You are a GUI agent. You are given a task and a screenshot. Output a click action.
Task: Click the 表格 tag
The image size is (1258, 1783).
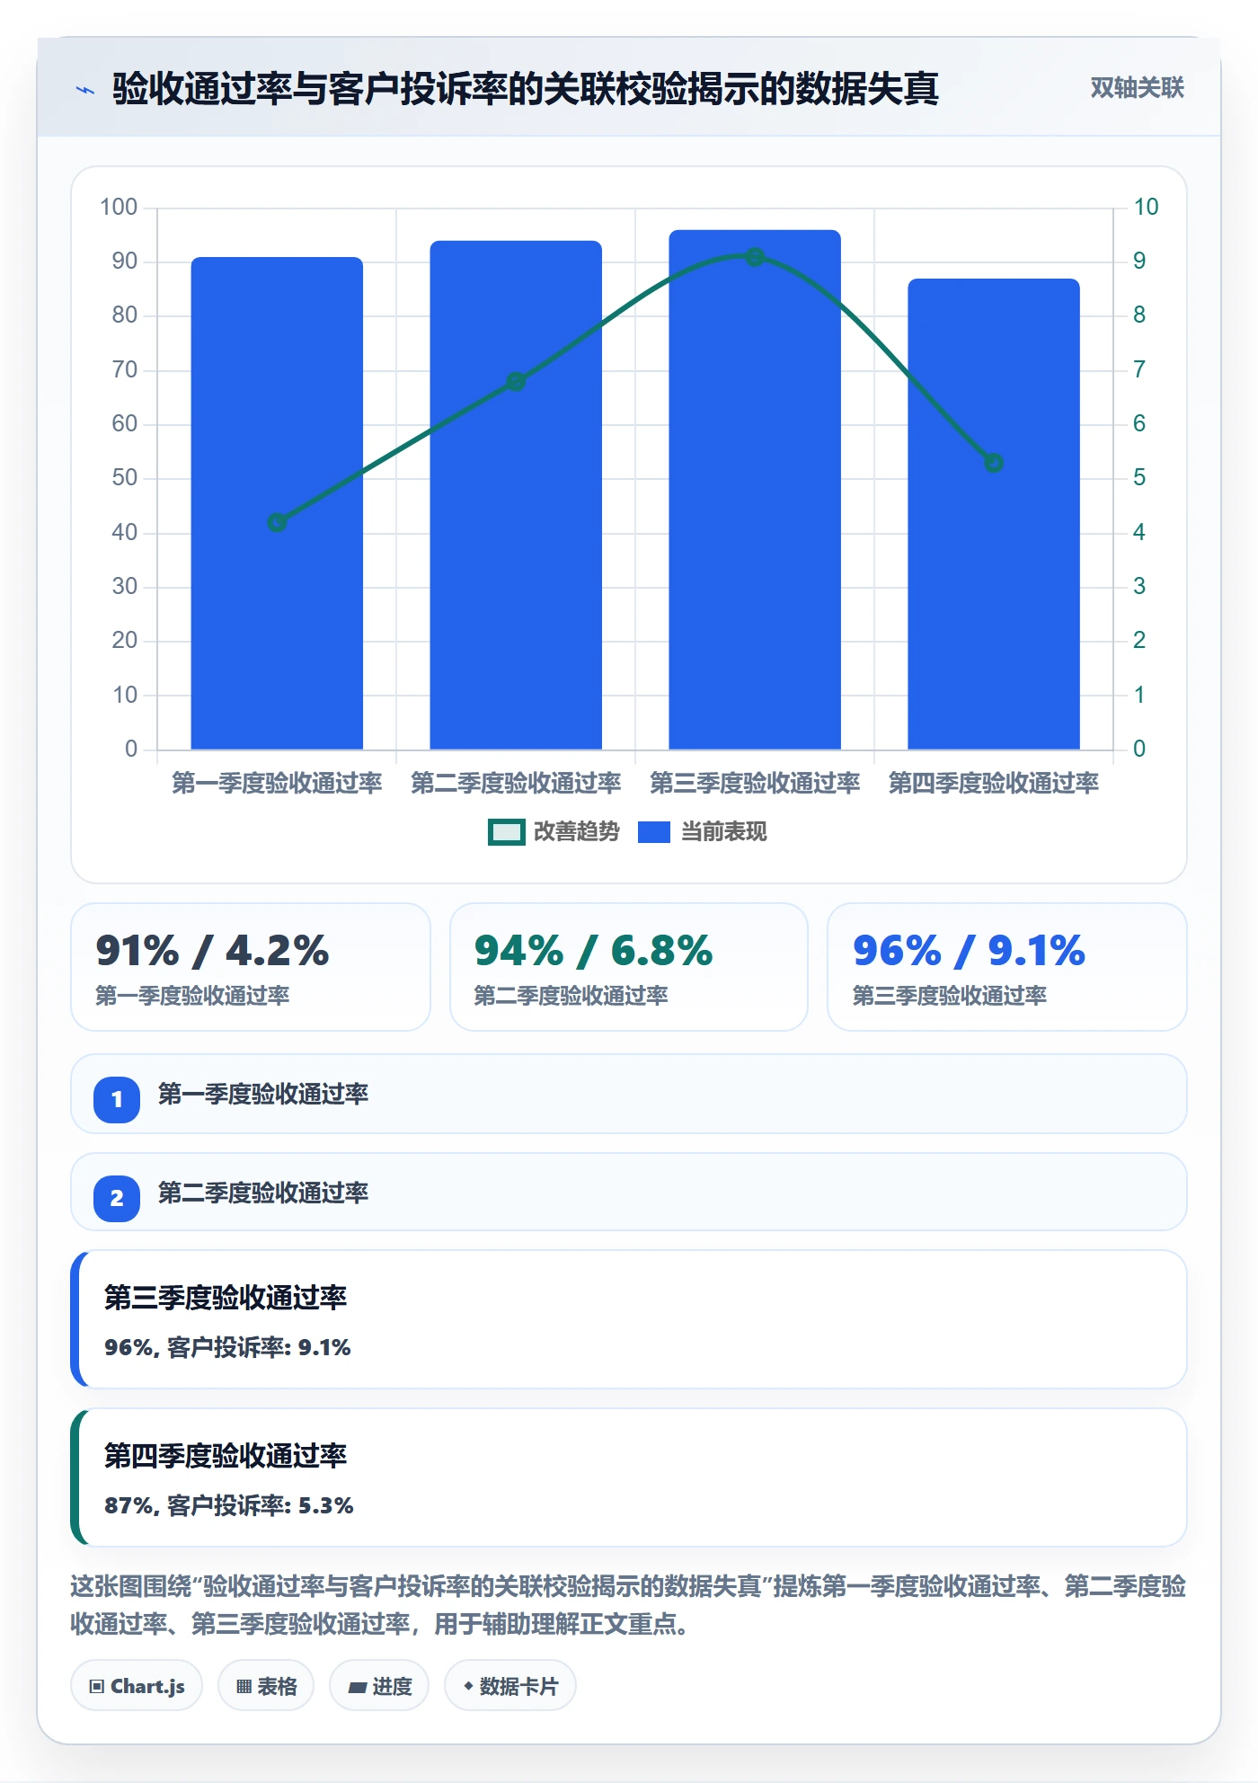pyautogui.click(x=266, y=1686)
